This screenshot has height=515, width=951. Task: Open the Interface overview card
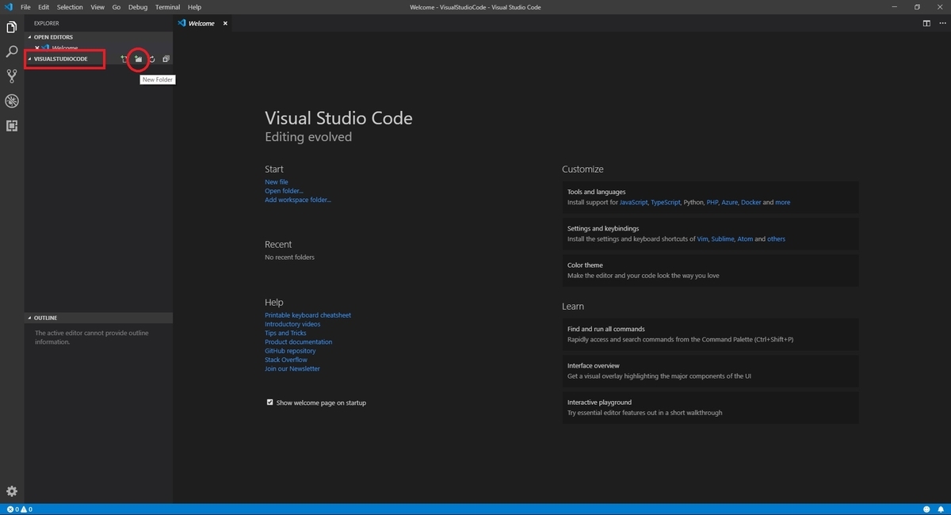point(711,371)
